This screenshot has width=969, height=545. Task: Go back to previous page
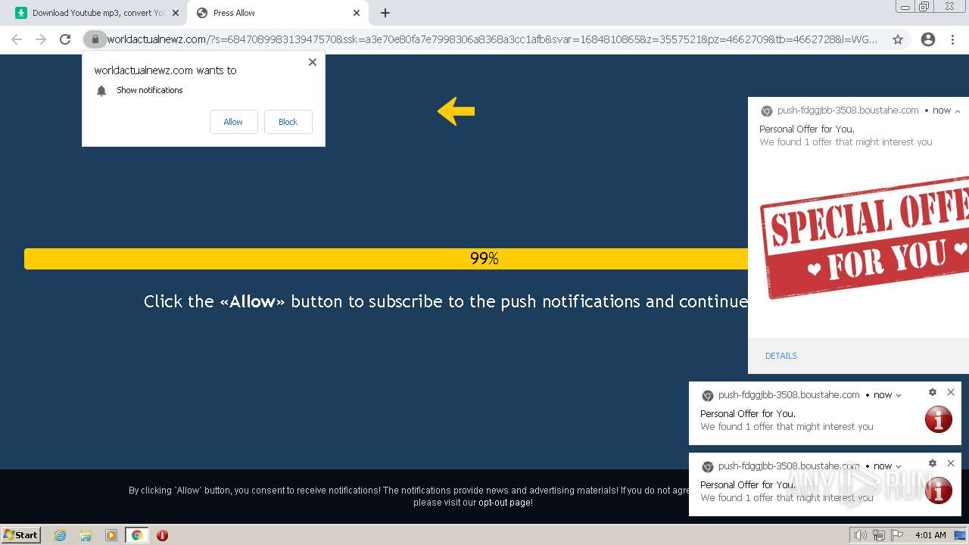pos(17,39)
